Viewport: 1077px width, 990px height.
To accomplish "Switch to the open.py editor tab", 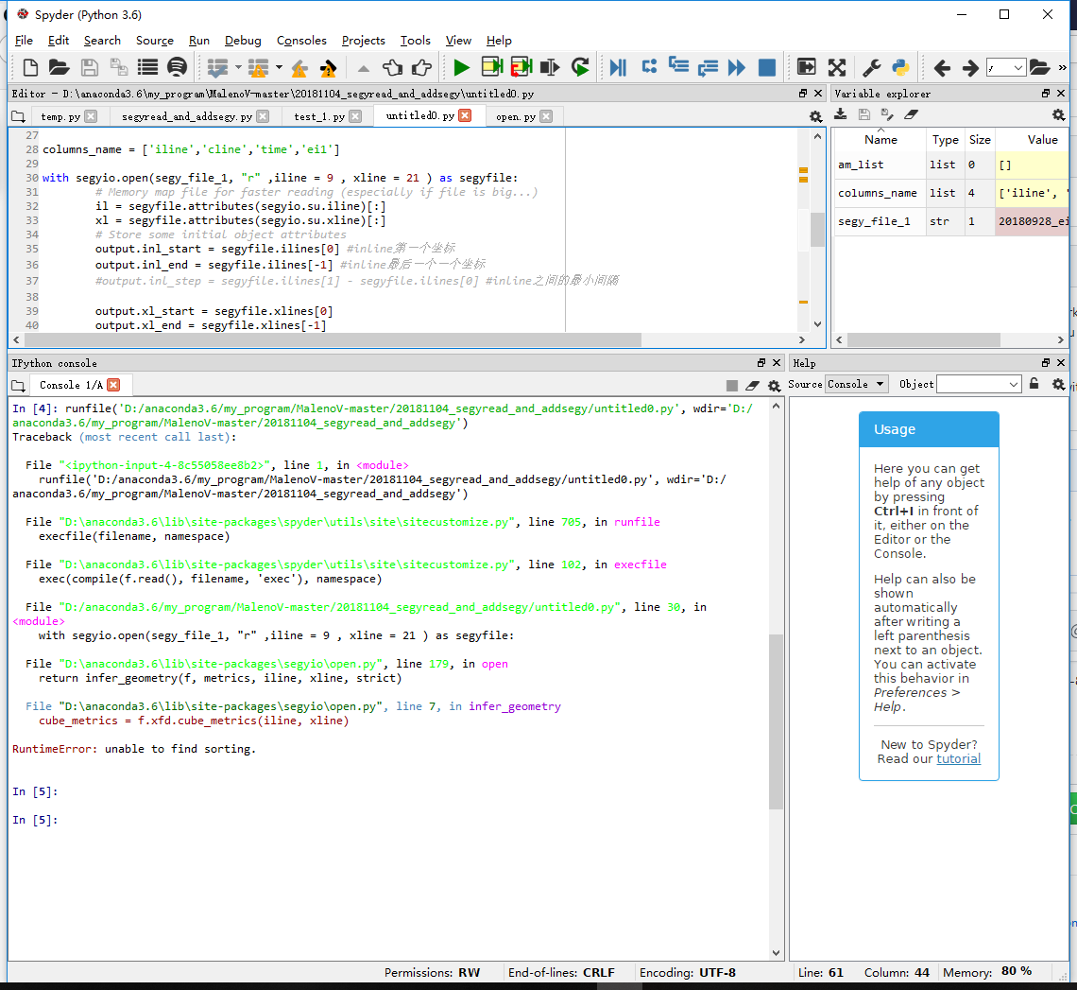I will tap(518, 115).
